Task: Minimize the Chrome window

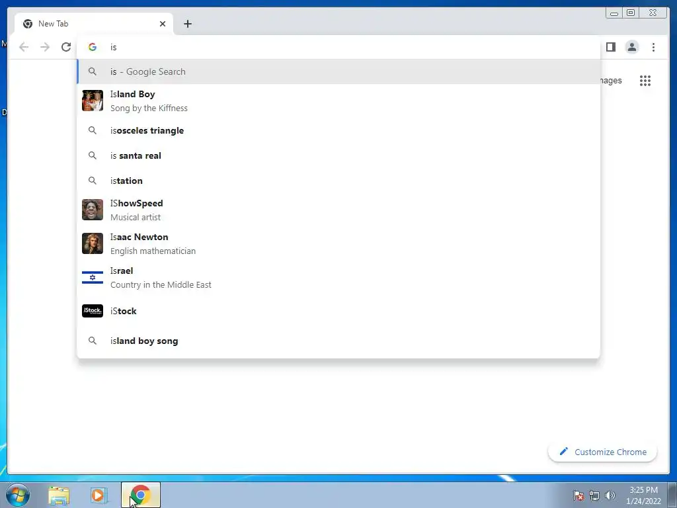Action: pyautogui.click(x=614, y=13)
